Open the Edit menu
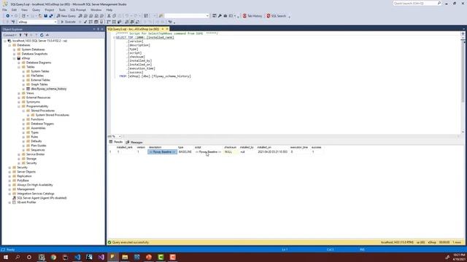Screen dimensions: 467x262 point(14,9)
